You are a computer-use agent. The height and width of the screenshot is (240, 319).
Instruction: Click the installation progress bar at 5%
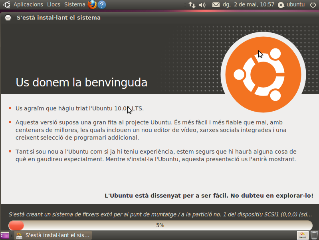click(160, 225)
